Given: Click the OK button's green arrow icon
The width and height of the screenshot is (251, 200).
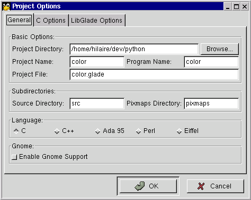Looking at the screenshot, I should click(140, 186).
